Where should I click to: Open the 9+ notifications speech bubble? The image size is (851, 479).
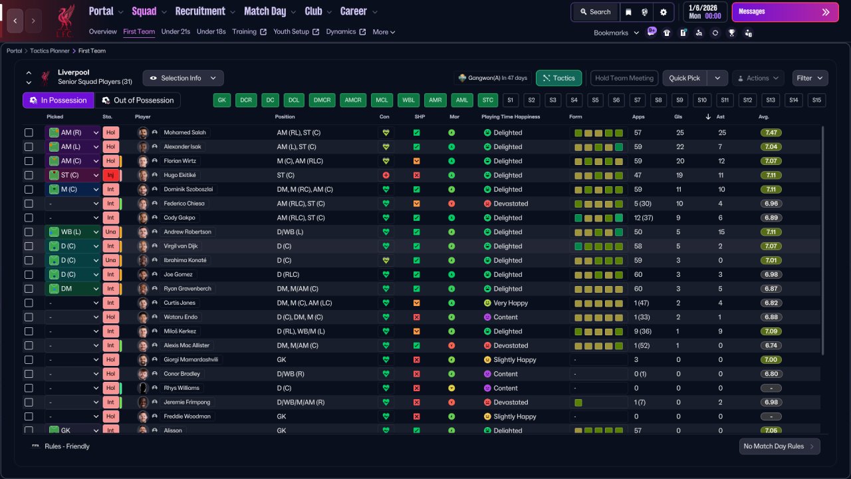coord(652,31)
